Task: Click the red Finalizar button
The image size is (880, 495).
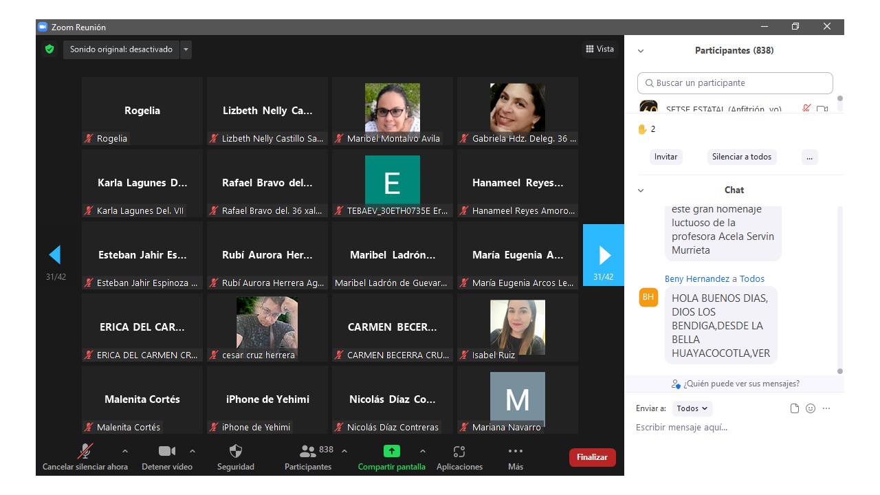Action: (x=592, y=457)
